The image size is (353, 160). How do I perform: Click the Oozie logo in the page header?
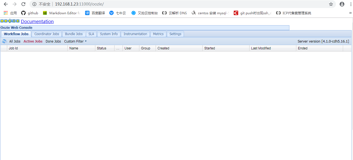click(10, 21)
